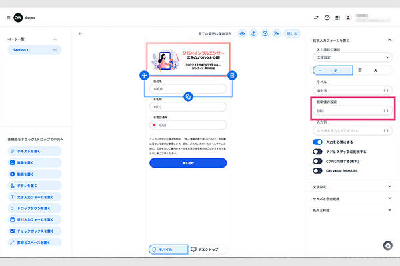Turn on Get value from URL
The image size is (400, 266).
click(318, 170)
